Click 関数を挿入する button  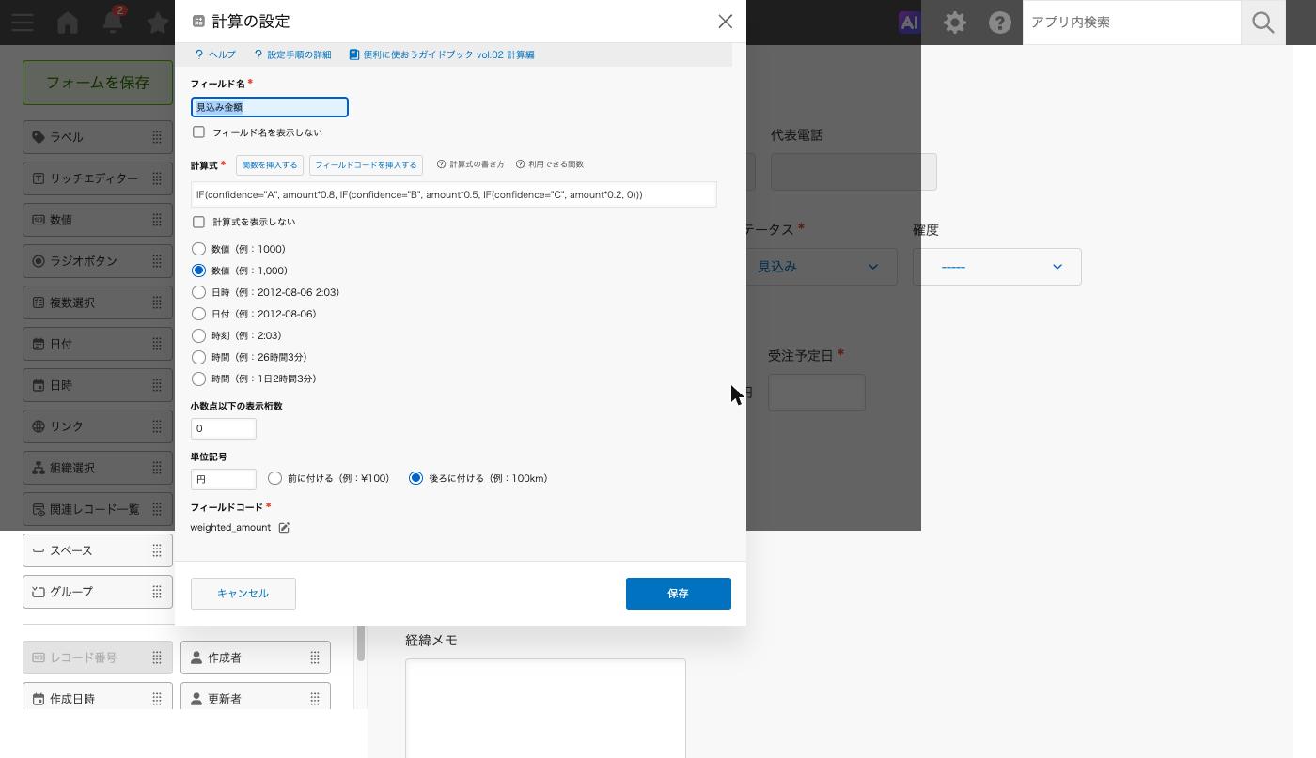tap(270, 165)
